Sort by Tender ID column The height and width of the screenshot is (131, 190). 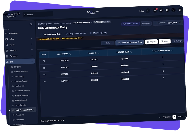(x=98, y=53)
